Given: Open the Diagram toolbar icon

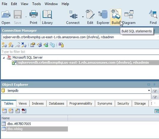Looking at the screenshot, I should 129,14.
